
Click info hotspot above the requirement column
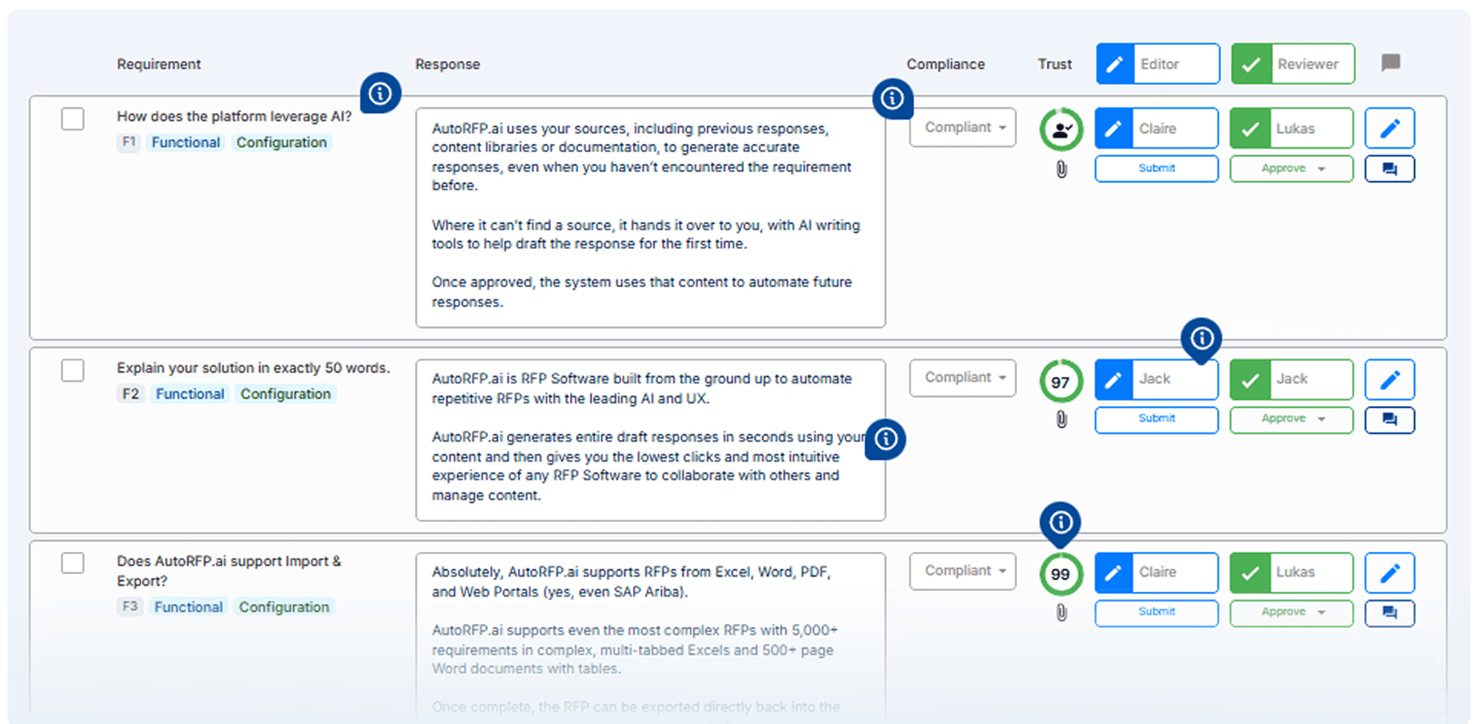[x=381, y=93]
